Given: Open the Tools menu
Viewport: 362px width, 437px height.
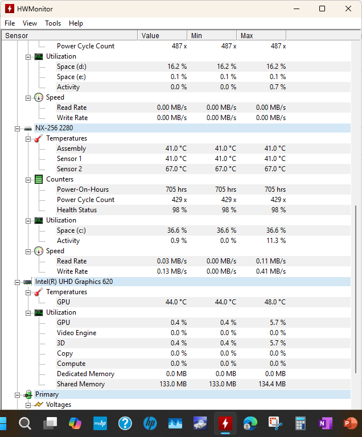Looking at the screenshot, I should pos(53,23).
